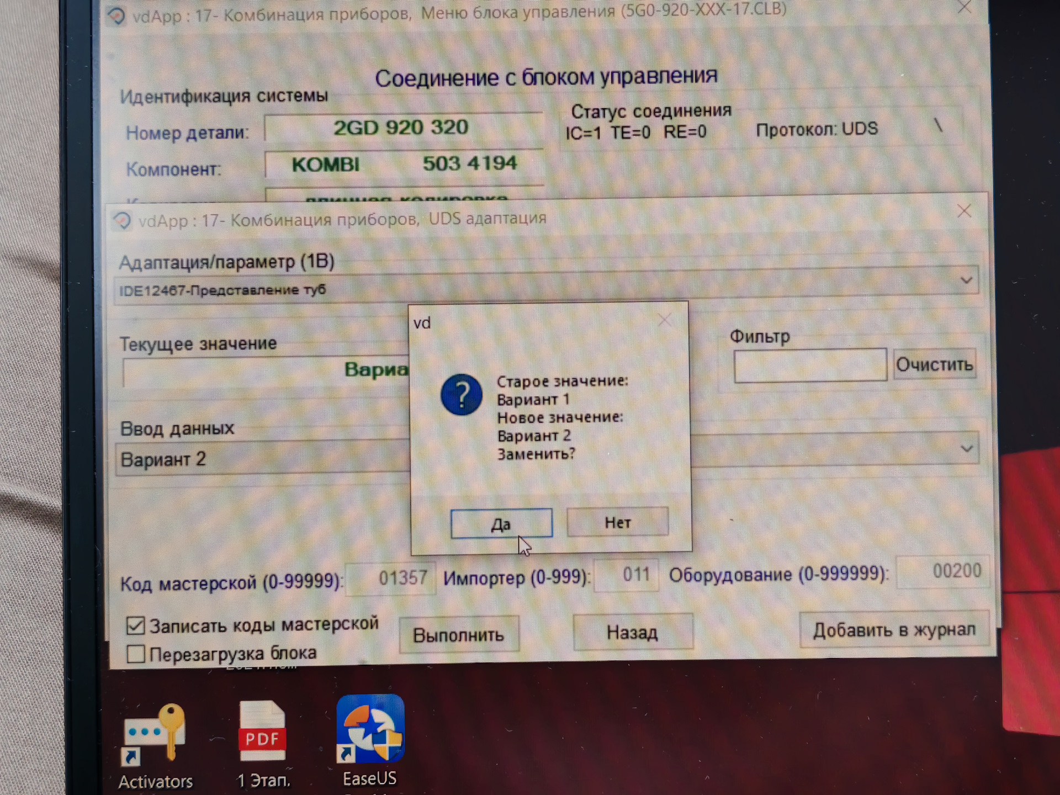The width and height of the screenshot is (1060, 795).
Task: Close the vd confirmation dialog
Action: click(x=665, y=320)
